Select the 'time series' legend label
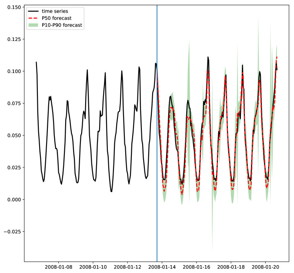 pos(55,11)
